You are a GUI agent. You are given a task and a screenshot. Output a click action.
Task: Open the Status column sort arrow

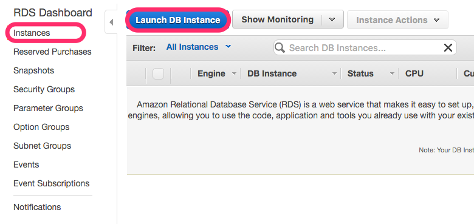(392, 73)
